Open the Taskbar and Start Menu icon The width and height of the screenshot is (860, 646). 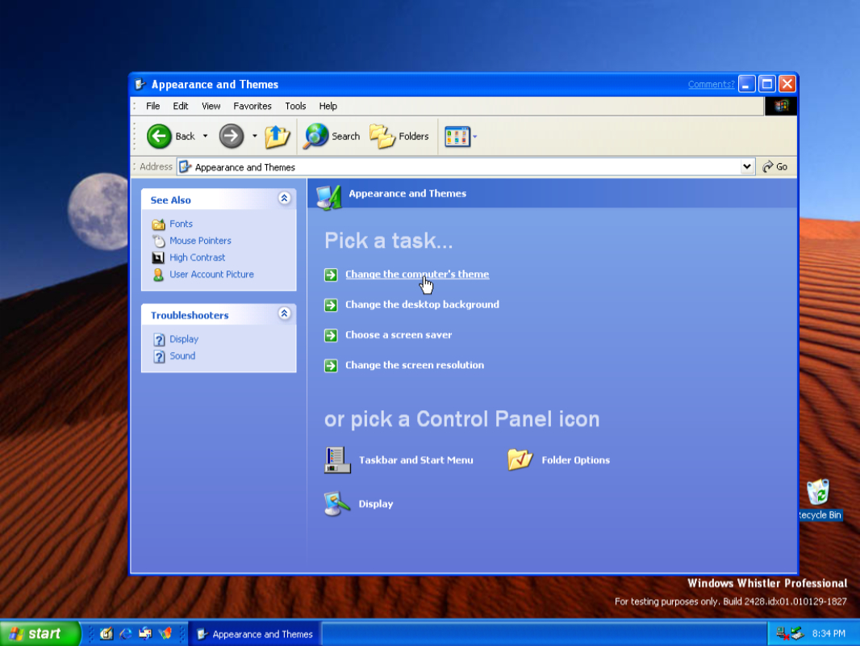[337, 459]
